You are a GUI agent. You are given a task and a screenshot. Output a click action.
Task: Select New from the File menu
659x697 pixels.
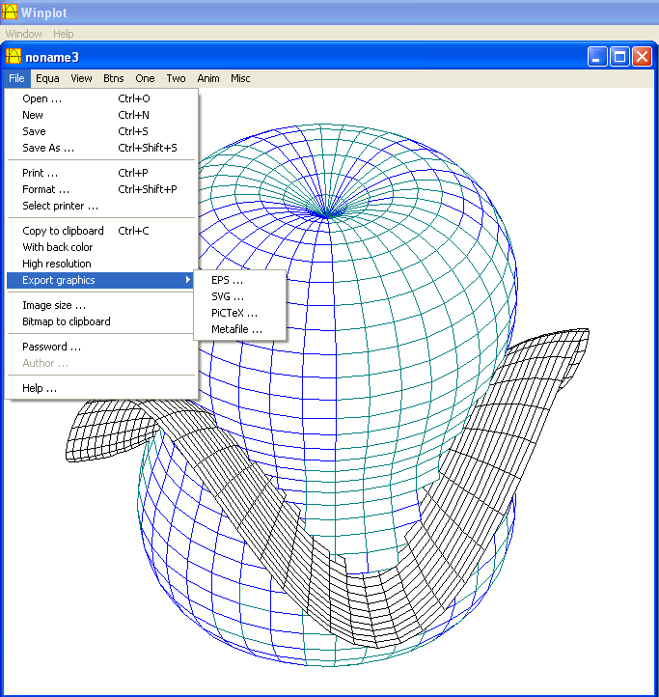tap(101, 115)
